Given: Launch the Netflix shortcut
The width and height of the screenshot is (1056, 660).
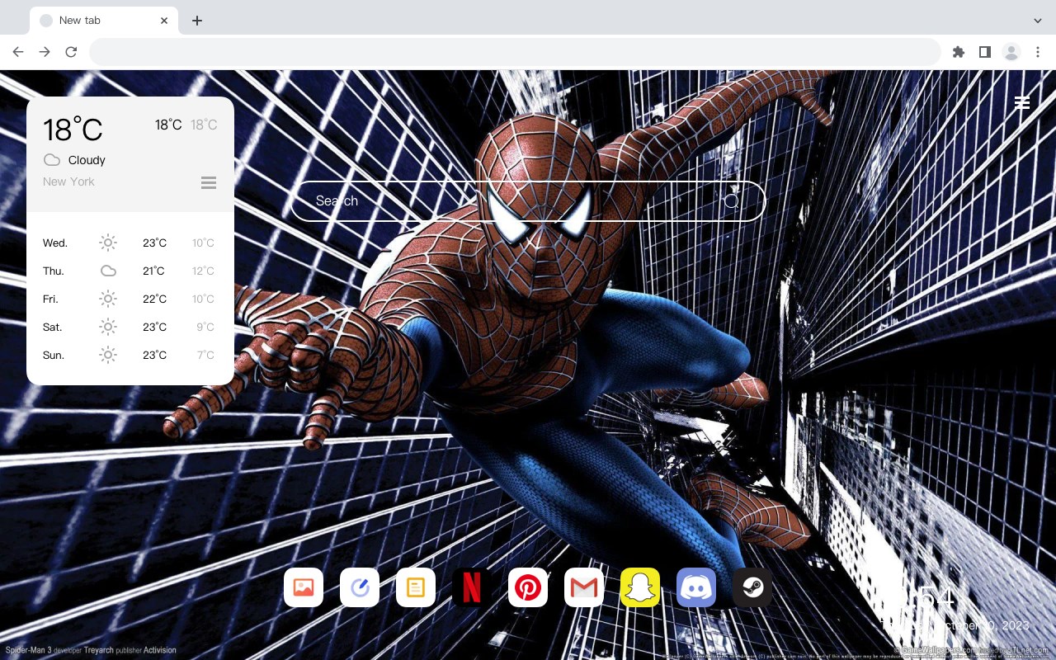Looking at the screenshot, I should pos(472,587).
